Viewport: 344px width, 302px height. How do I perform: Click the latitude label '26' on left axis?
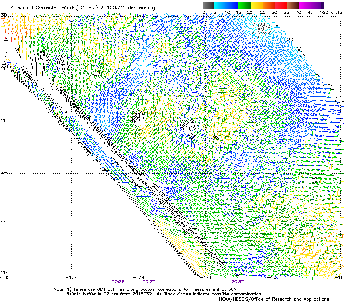[x=4, y=120]
